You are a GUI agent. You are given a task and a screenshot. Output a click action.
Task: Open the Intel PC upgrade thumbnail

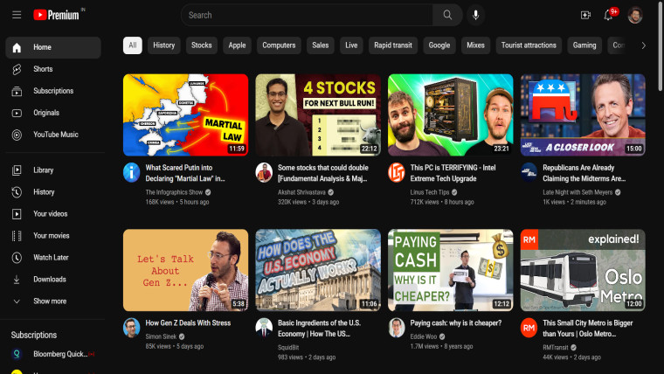pos(451,115)
